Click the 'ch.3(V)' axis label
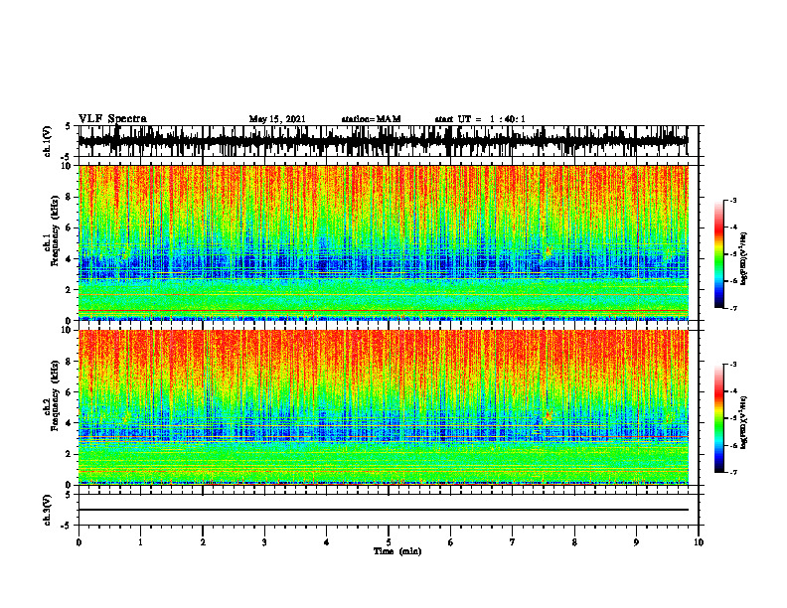Viewport: 787px width, 608px height. coord(48,510)
